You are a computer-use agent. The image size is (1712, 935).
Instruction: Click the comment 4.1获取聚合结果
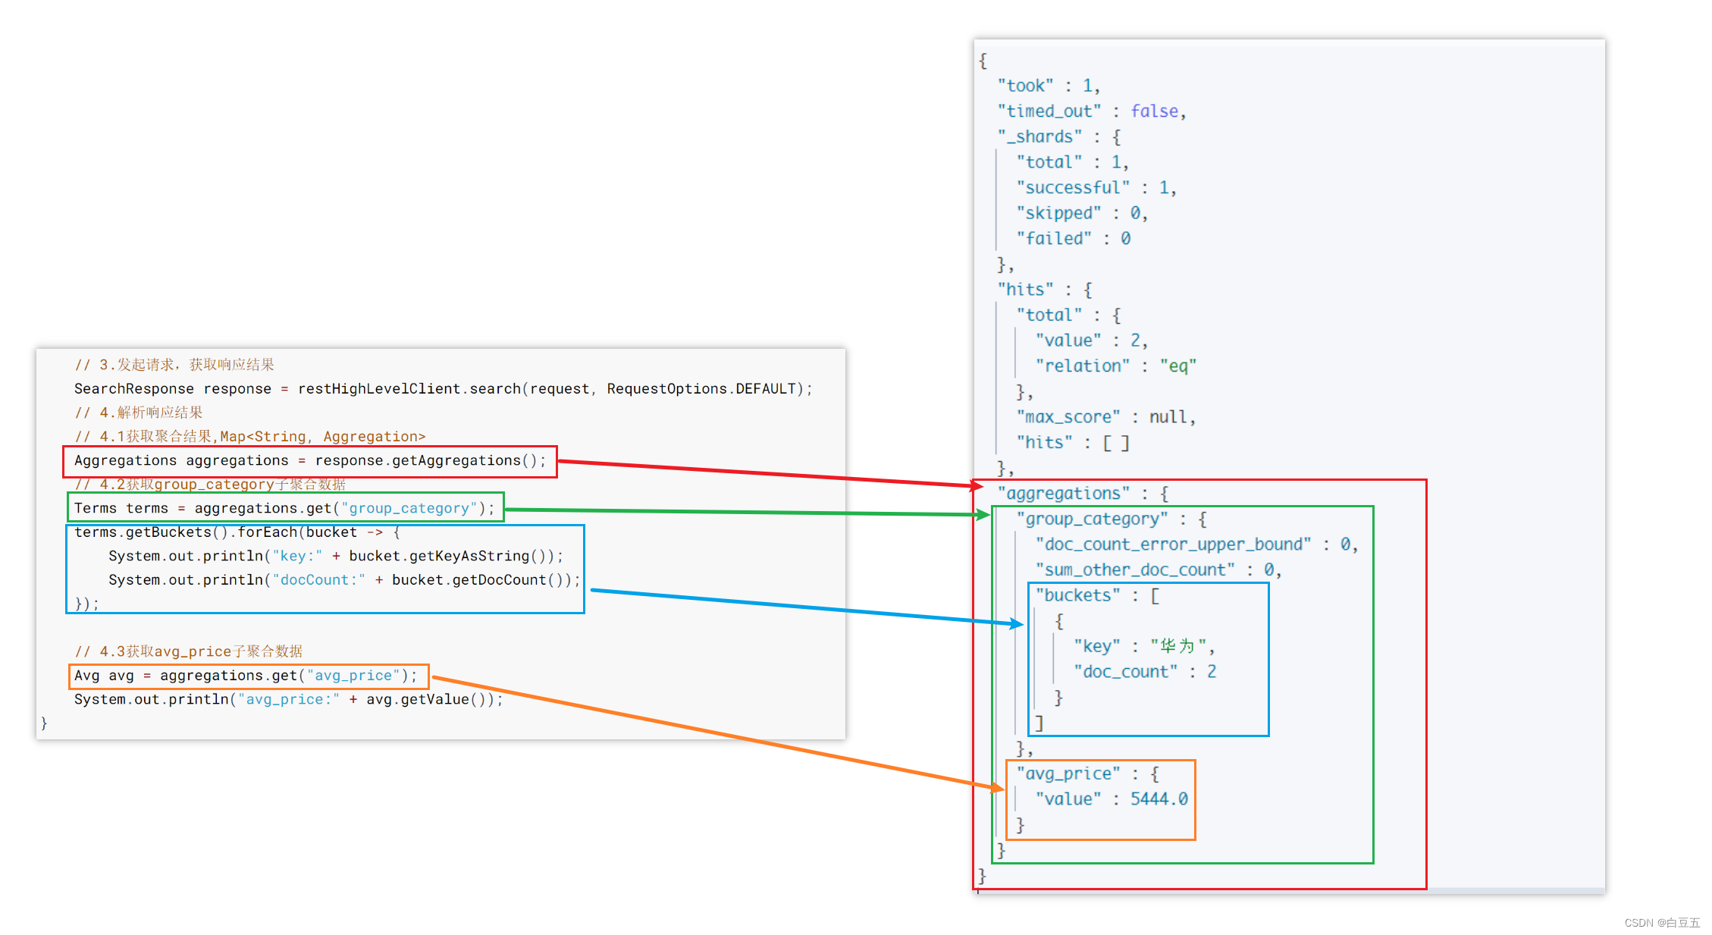250,437
